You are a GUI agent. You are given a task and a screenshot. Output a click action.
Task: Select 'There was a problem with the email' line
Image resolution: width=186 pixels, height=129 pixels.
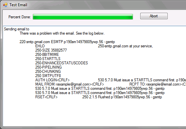point(62,33)
